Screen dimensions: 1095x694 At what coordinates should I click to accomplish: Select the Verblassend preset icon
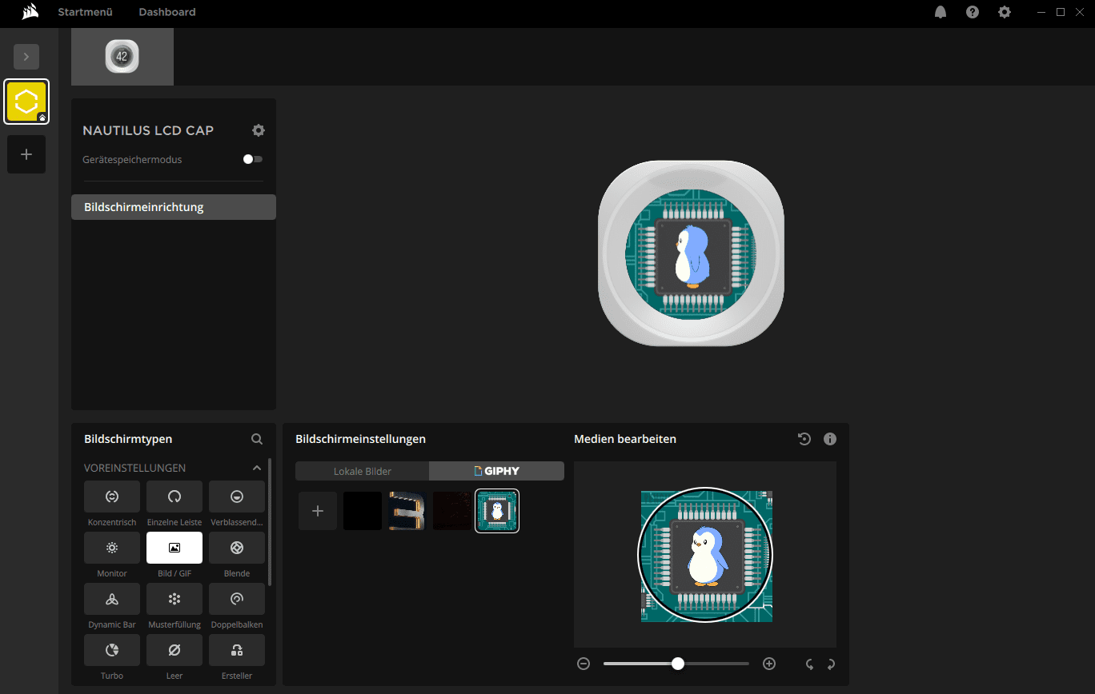click(237, 497)
